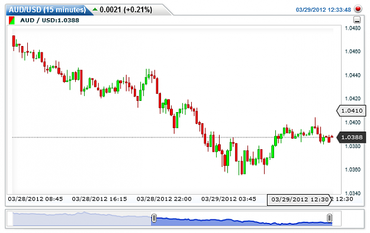Click the 1.0388 current price label

tap(351, 137)
